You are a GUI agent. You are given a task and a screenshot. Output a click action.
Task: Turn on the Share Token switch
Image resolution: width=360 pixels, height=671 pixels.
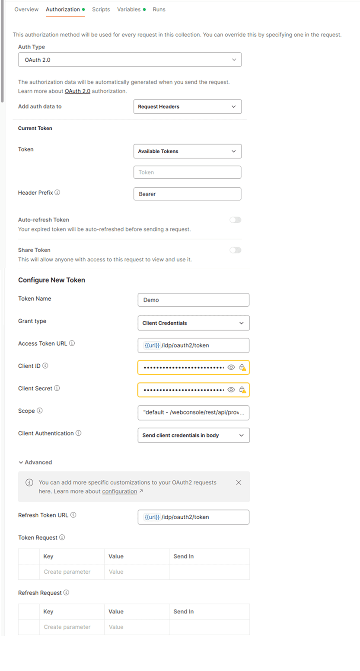tap(235, 250)
